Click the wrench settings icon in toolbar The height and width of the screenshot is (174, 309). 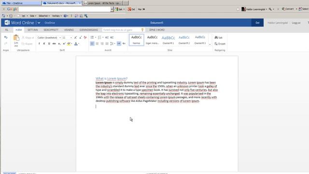(270, 9)
